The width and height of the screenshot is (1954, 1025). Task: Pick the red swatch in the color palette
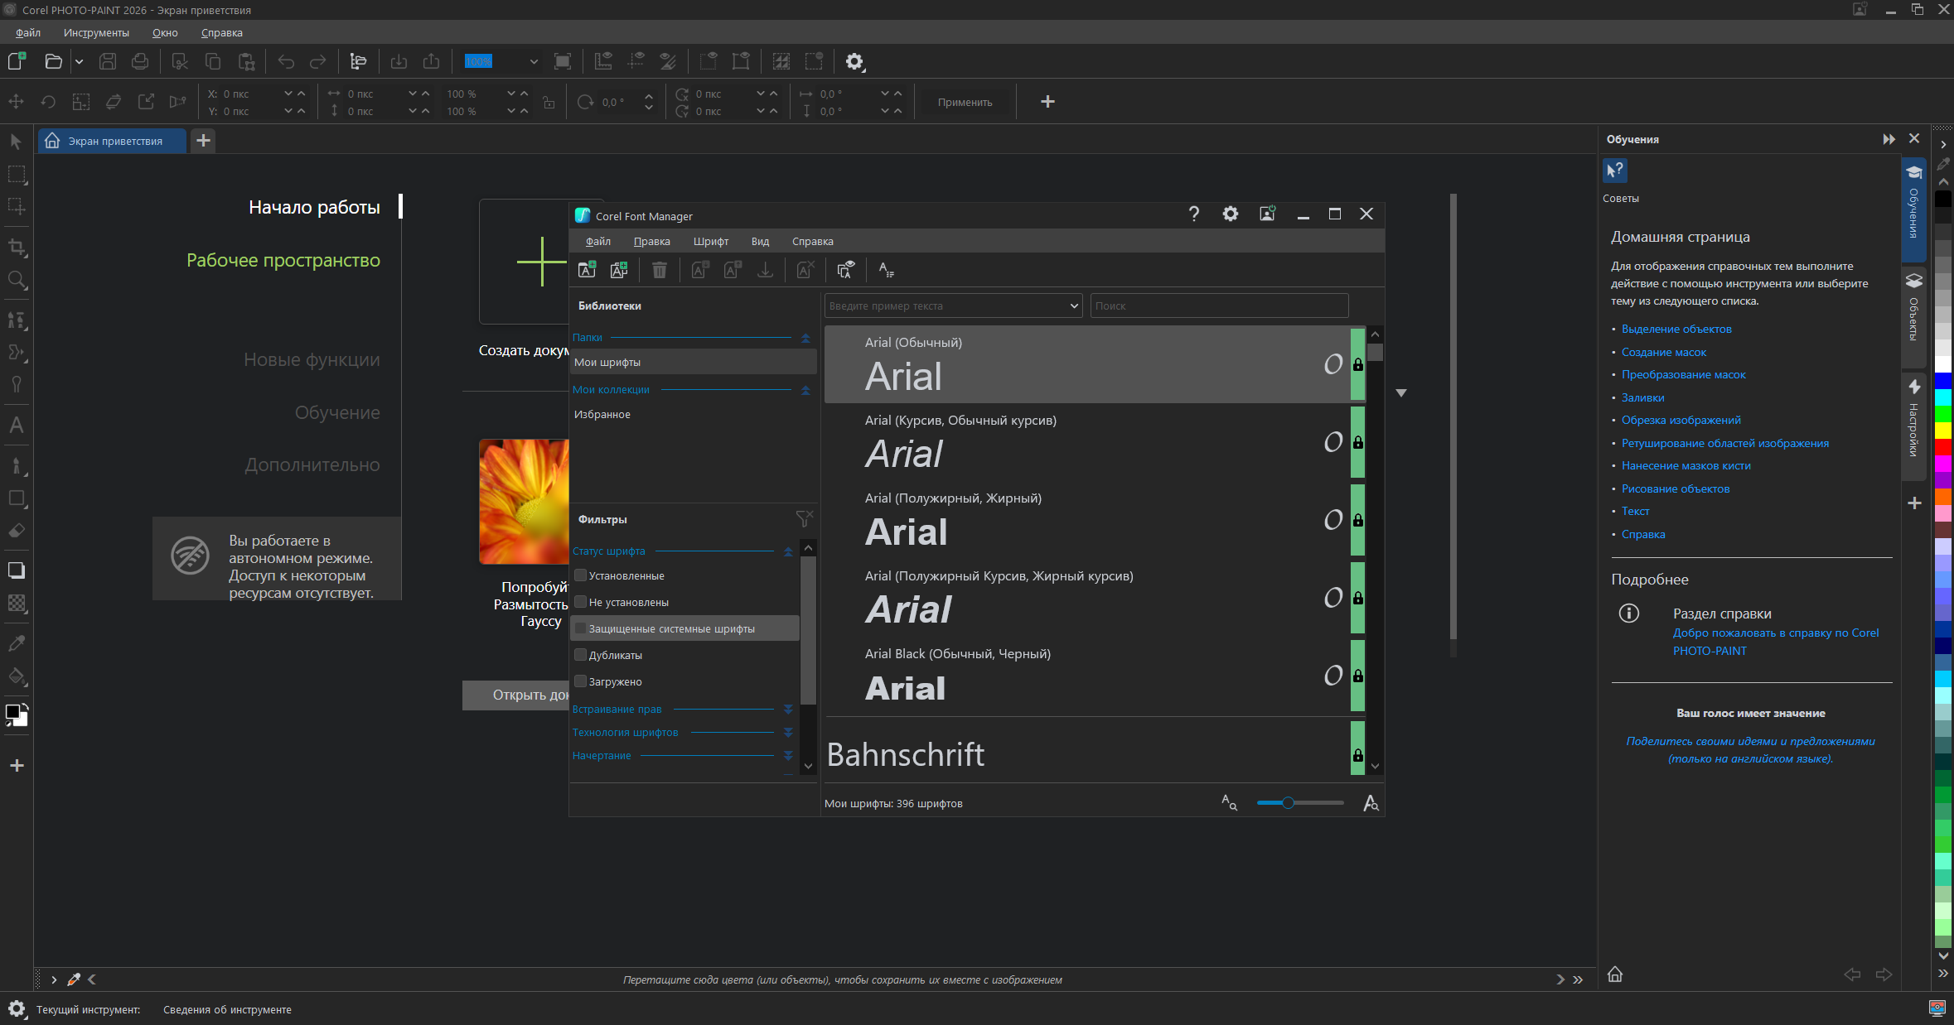click(x=1943, y=446)
